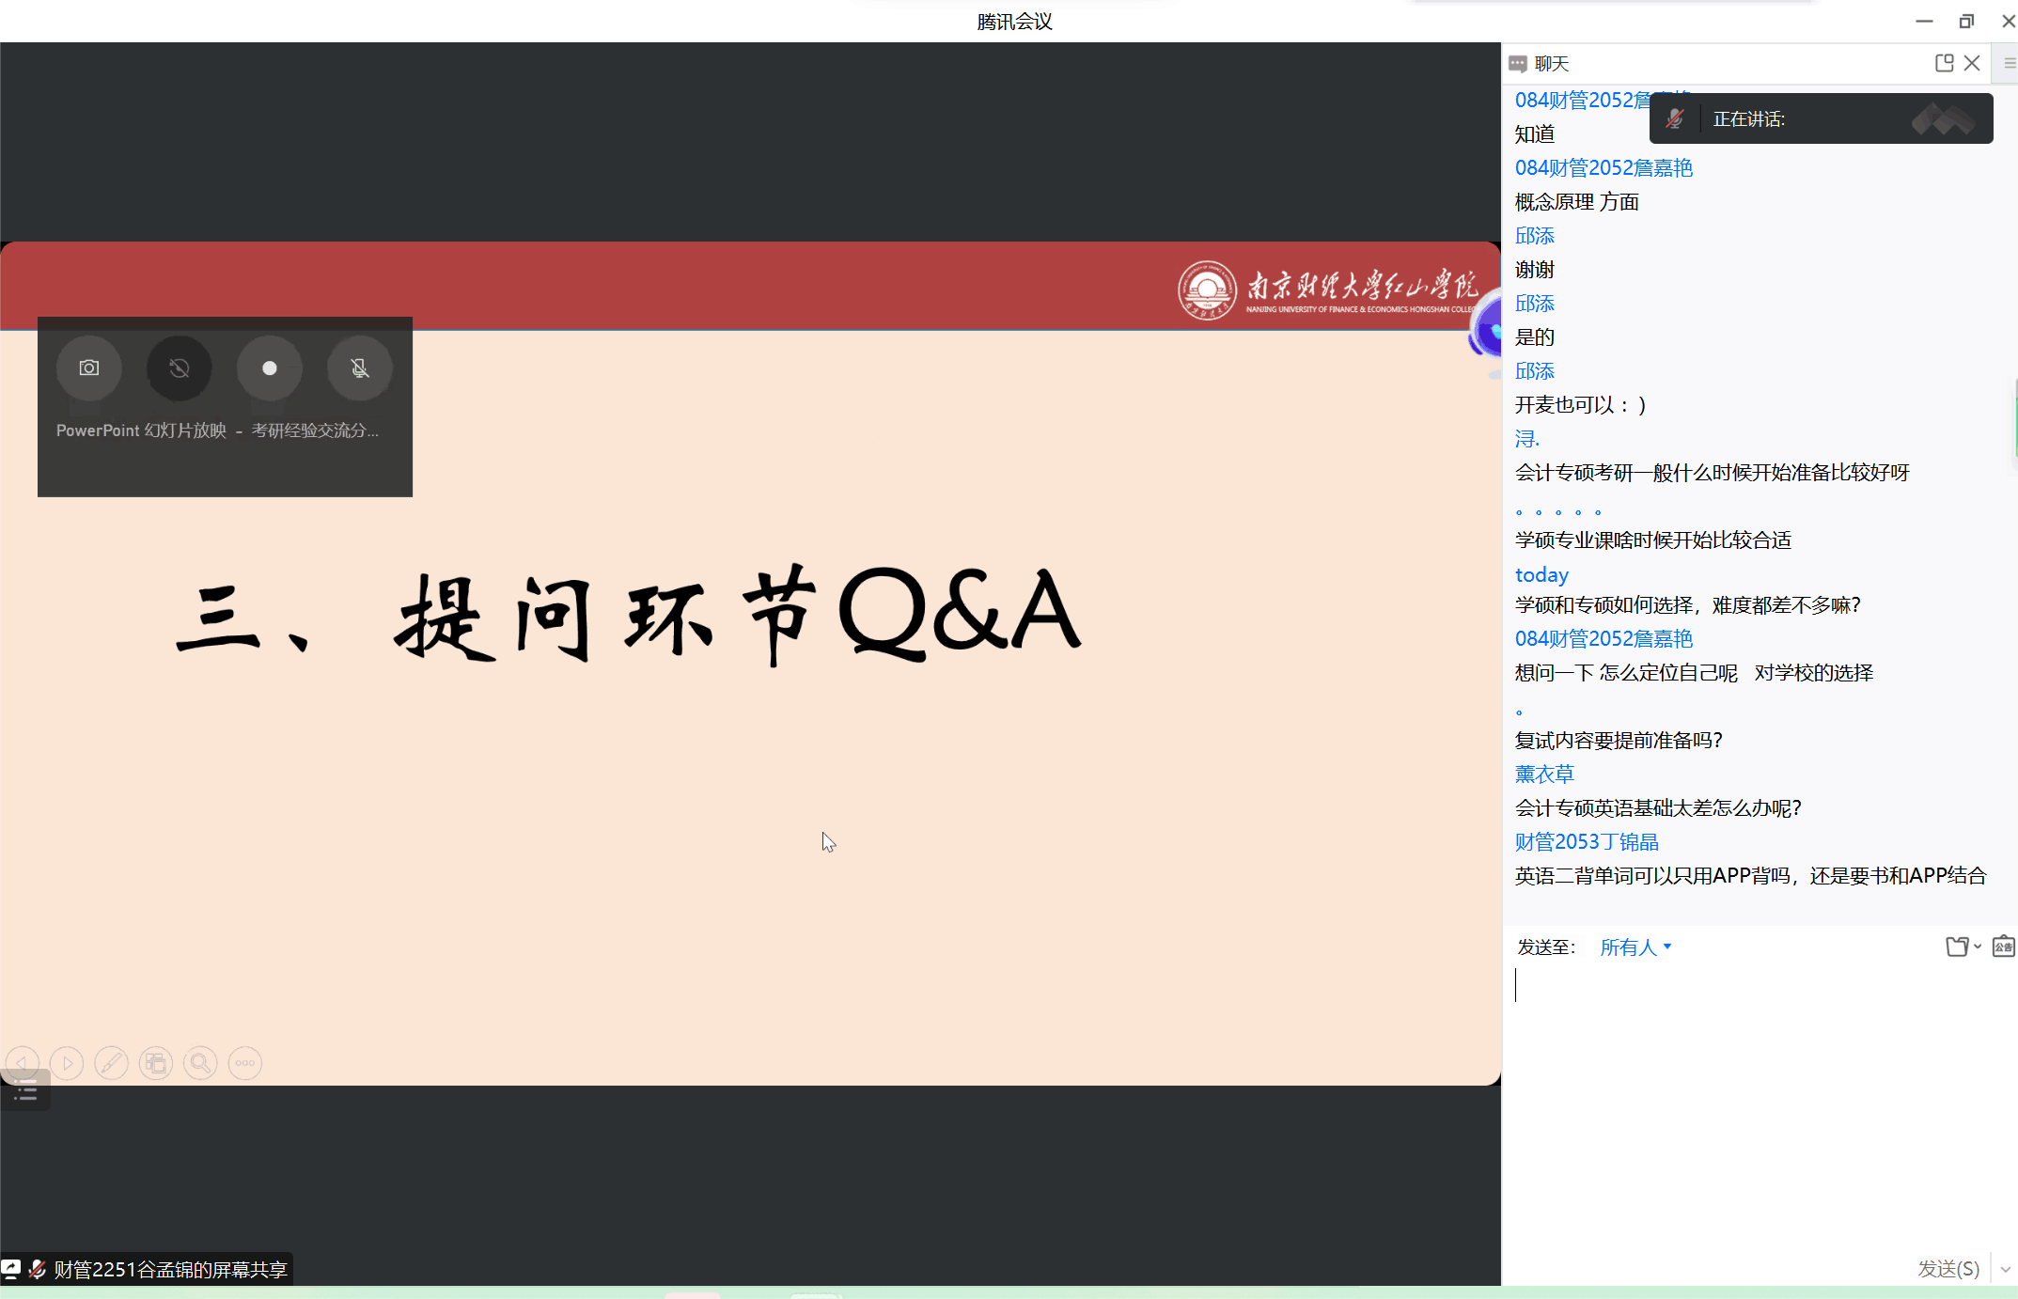The image size is (2018, 1299).
Task: Click the slideshow zoom magnifier icon
Action: [x=200, y=1063]
